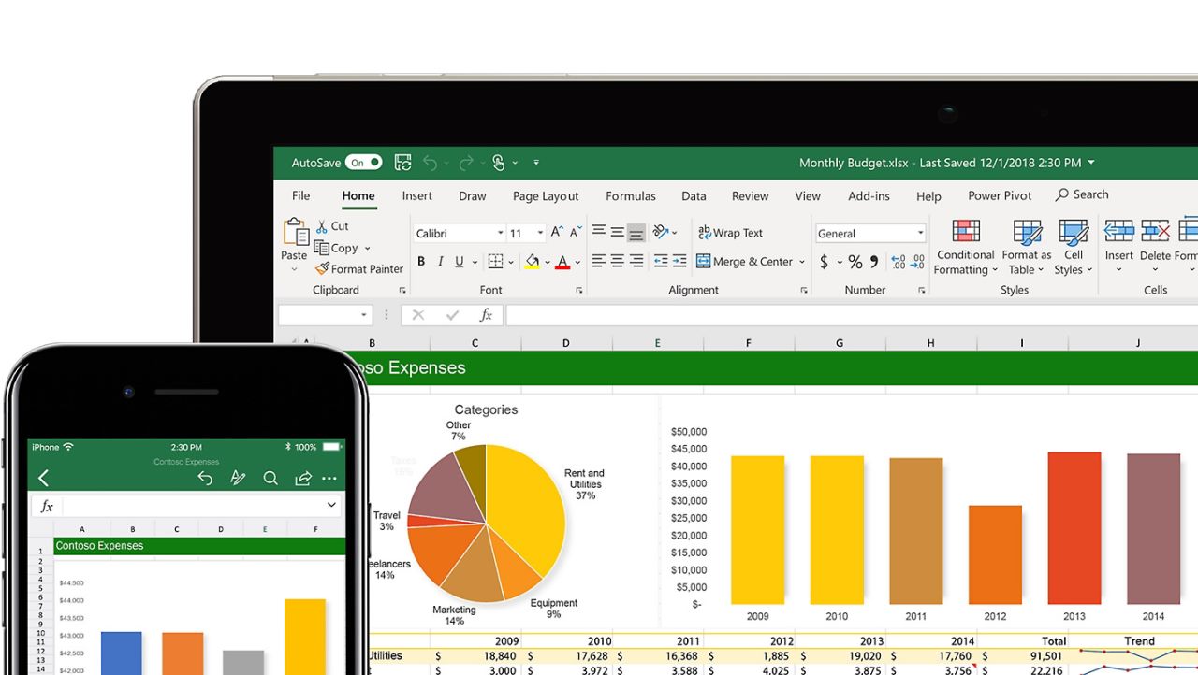This screenshot has height=675, width=1198.
Task: Toggle bold formatting
Action: click(x=420, y=261)
